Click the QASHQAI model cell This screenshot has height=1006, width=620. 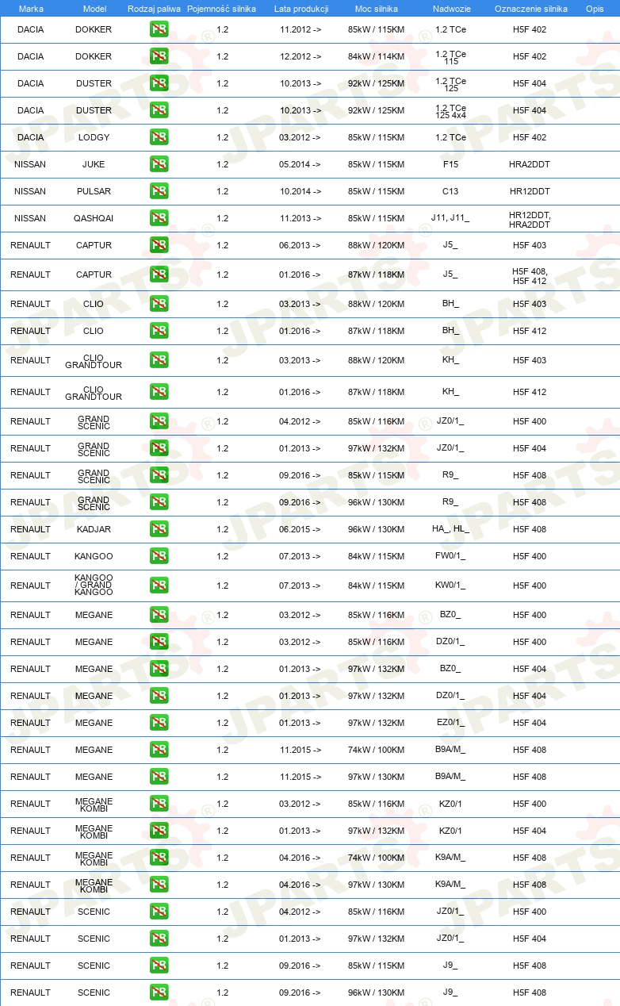pyautogui.click(x=94, y=218)
